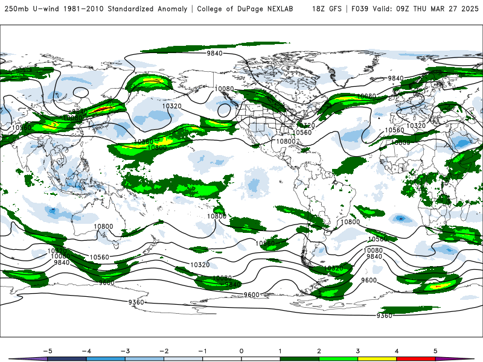Click the colorbar tick label 2
Image resolution: width=483 pixels, height=362 pixels.
(x=319, y=351)
